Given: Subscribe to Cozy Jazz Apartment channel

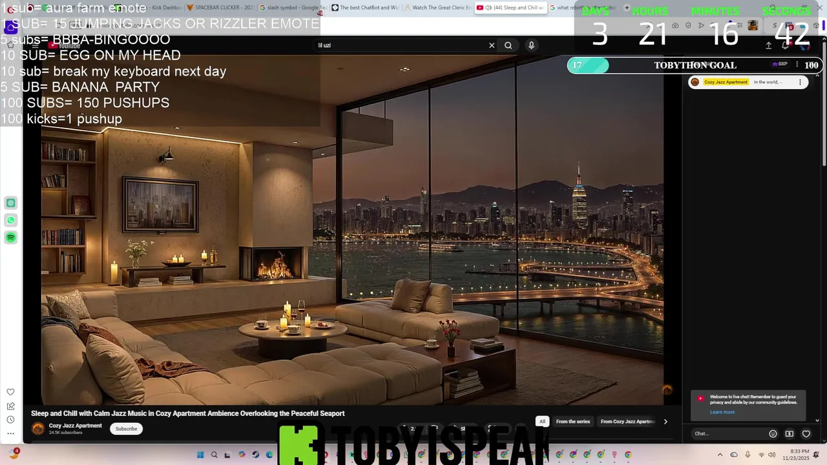Looking at the screenshot, I should (126, 429).
